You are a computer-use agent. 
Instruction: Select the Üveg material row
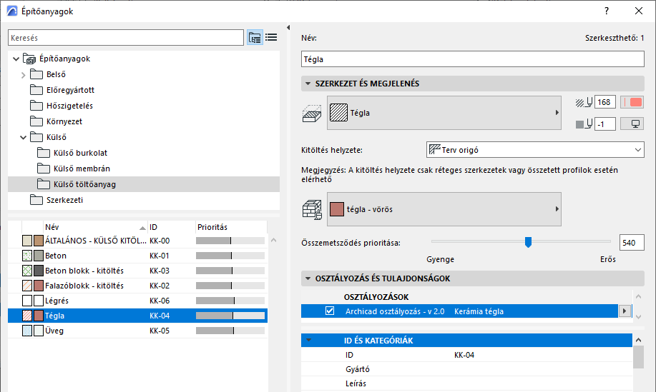pyautogui.click(x=137, y=331)
